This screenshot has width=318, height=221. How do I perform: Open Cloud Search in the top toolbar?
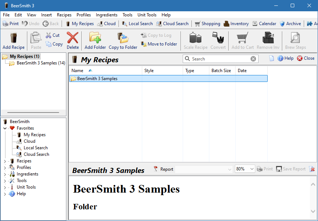(x=172, y=24)
